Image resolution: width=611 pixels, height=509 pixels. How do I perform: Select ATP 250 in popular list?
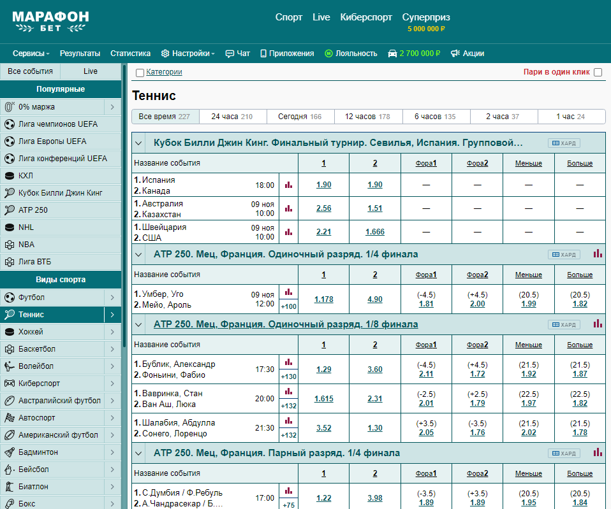point(61,210)
